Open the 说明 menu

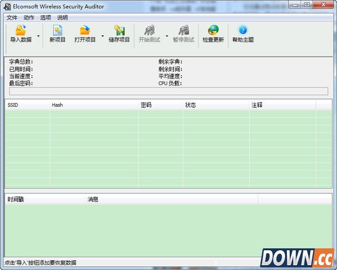pos(62,18)
